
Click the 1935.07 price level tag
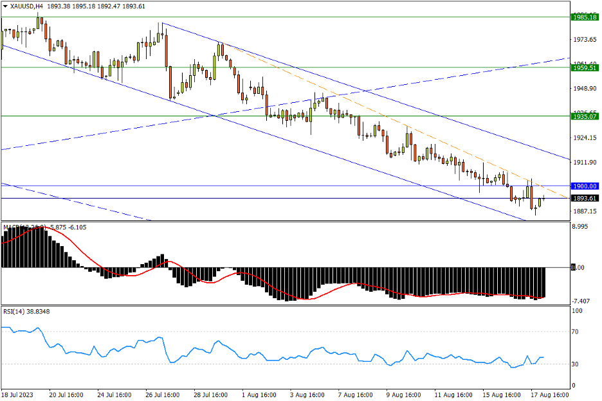585,116
